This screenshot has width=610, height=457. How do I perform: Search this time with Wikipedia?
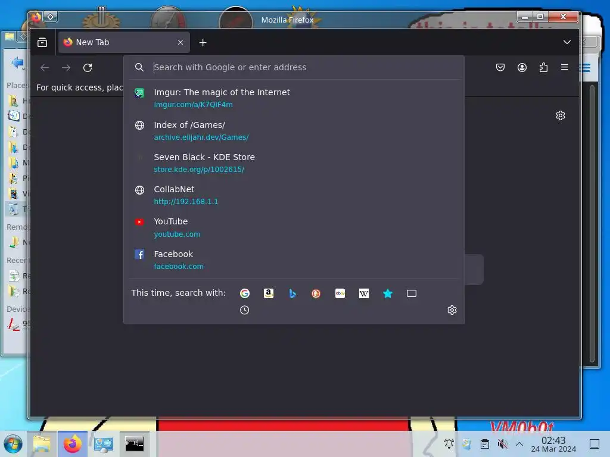click(364, 293)
